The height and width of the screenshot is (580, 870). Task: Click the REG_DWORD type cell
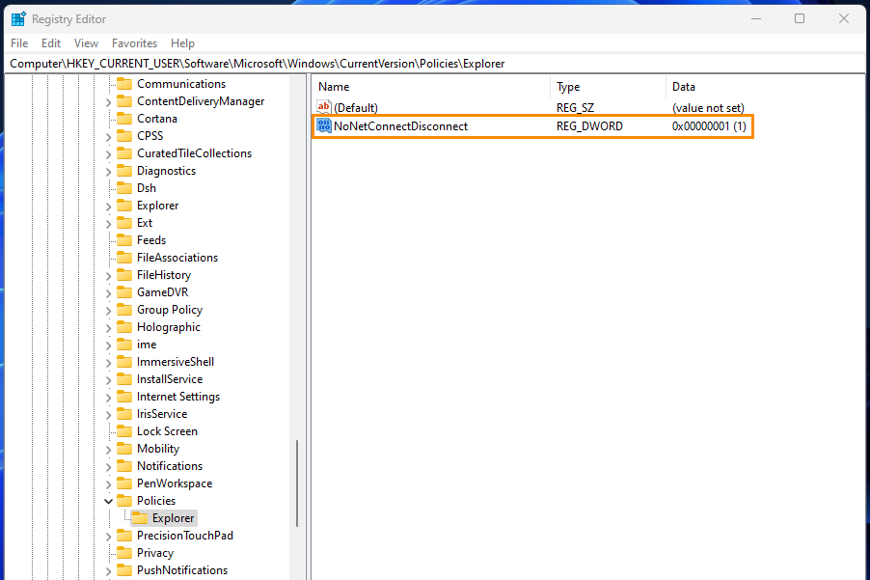[x=589, y=126]
